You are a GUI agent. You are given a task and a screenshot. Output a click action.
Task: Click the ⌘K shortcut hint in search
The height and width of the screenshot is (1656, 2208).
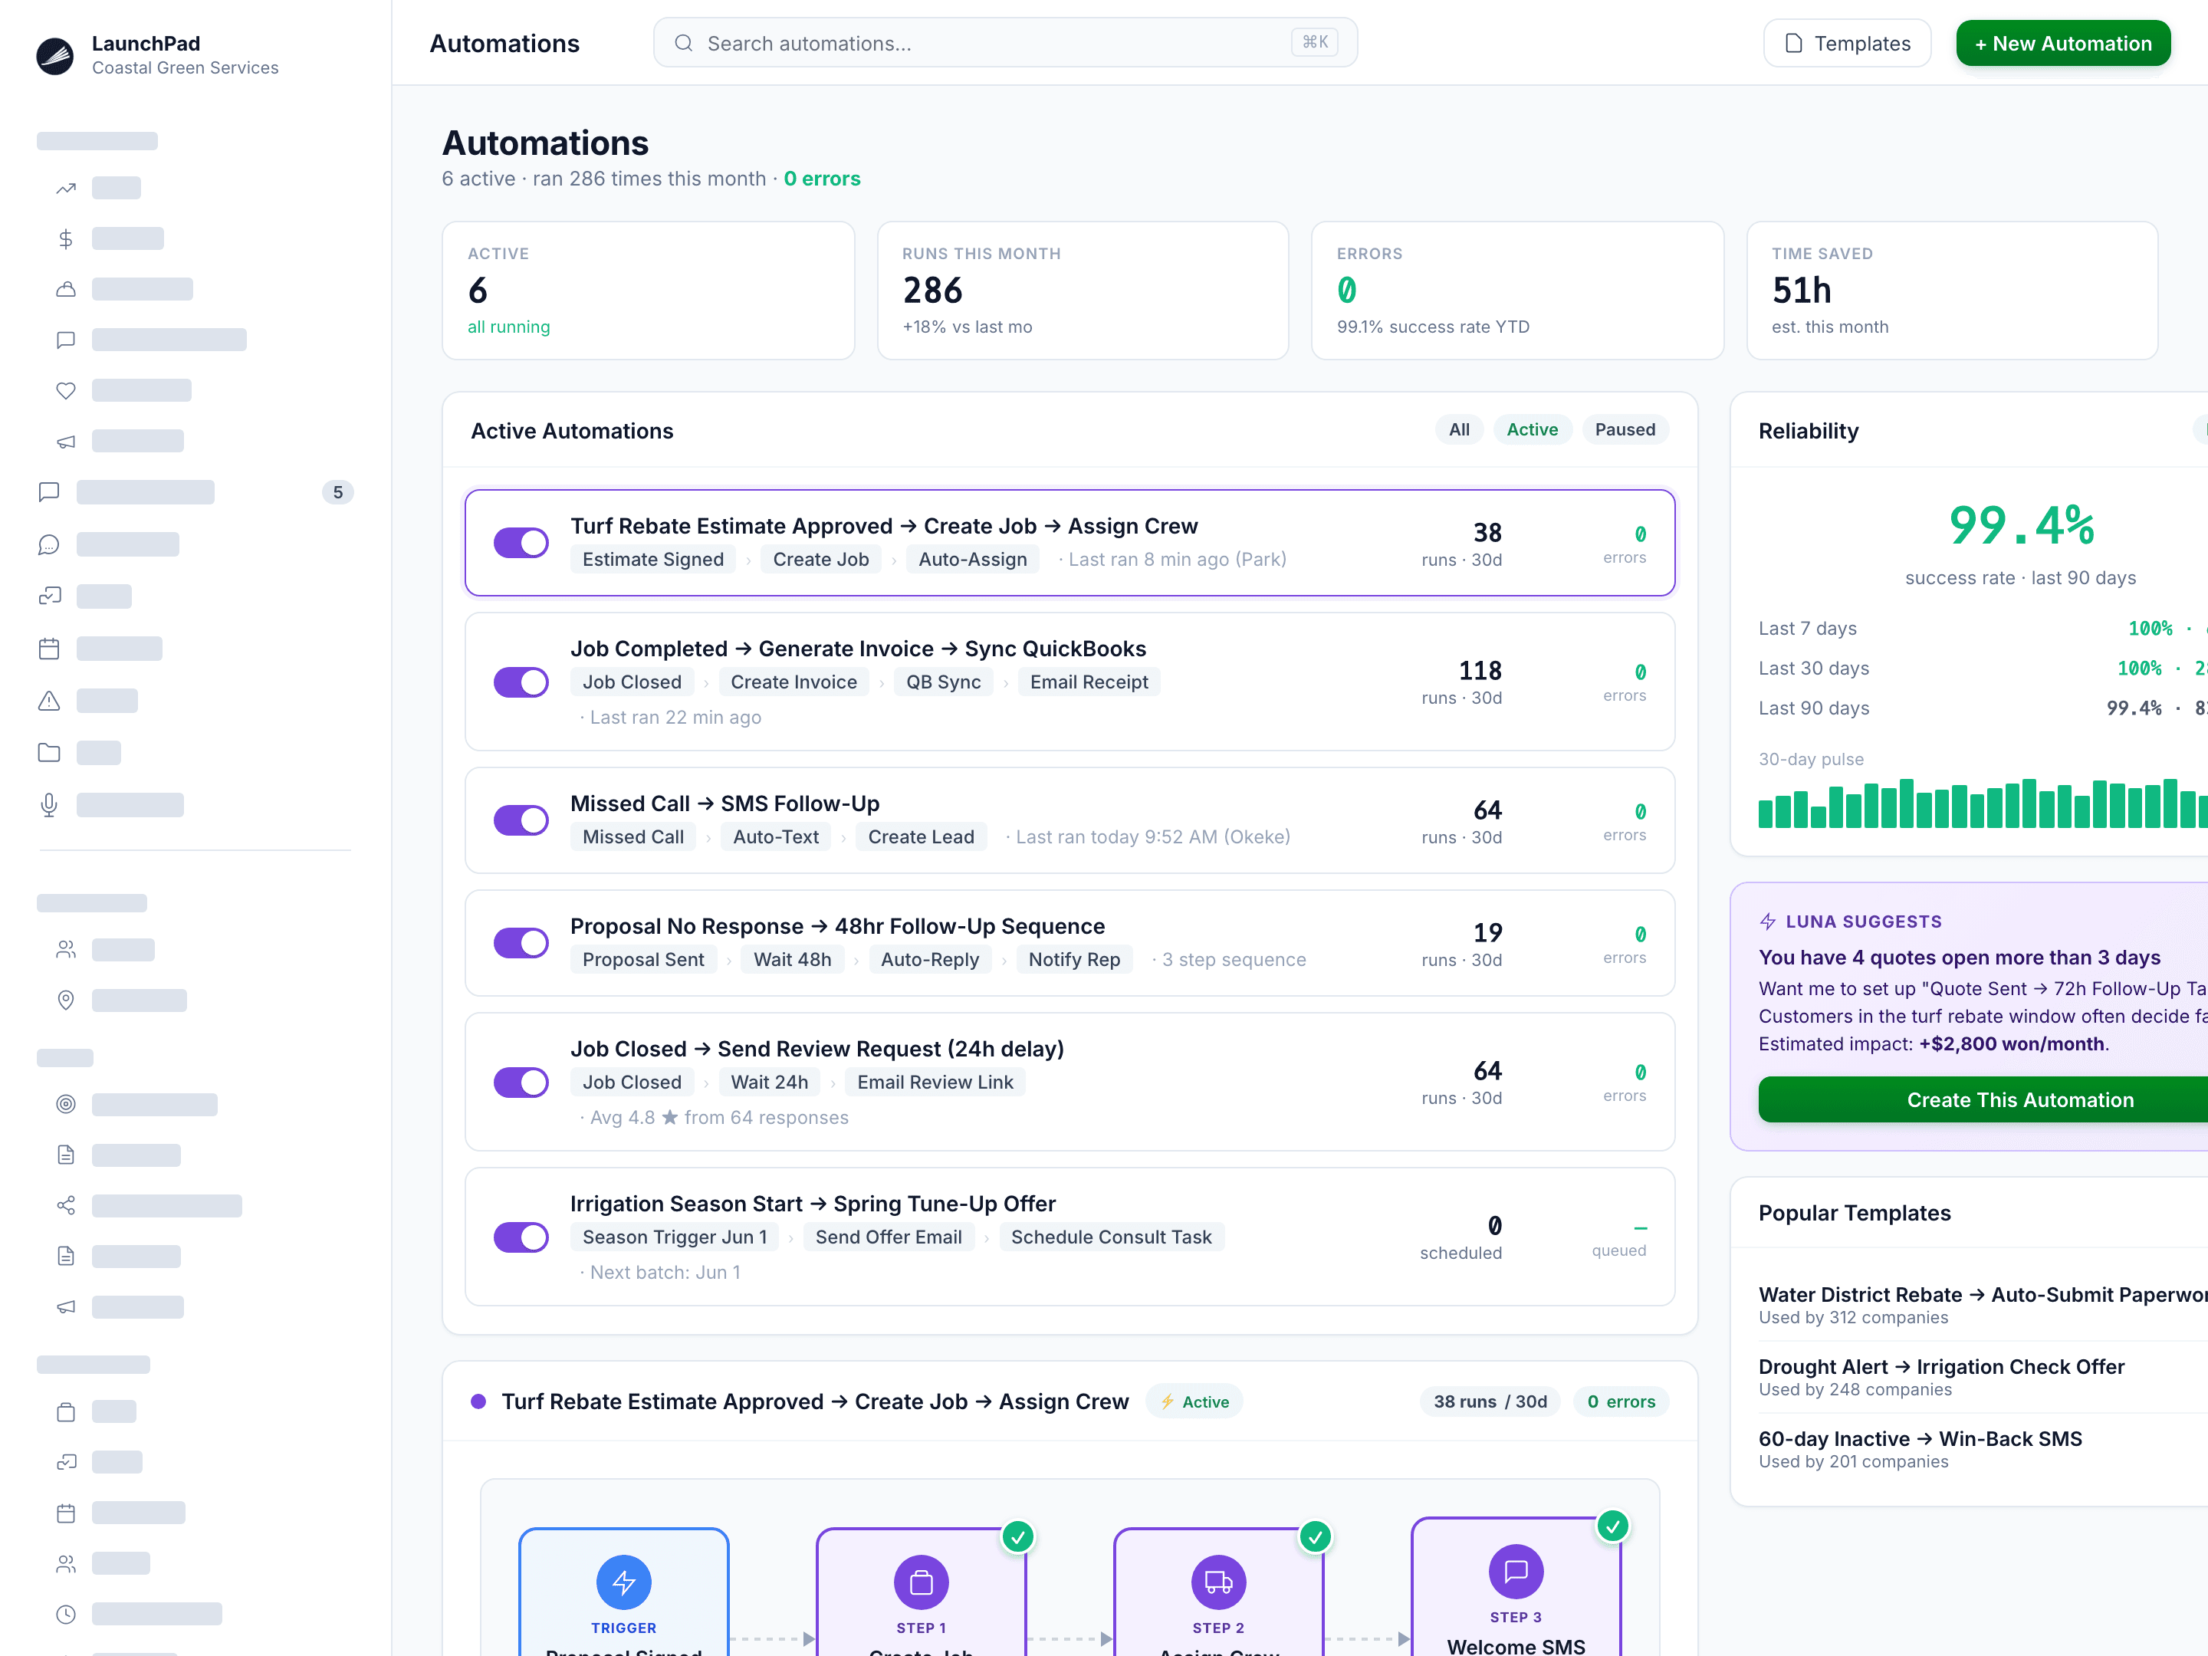[1315, 42]
